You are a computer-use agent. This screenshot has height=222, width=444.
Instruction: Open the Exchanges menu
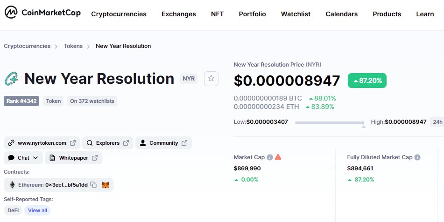coord(179,14)
